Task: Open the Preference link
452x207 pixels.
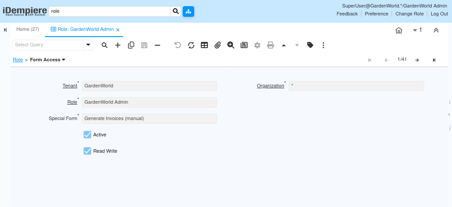Action: 377,14
